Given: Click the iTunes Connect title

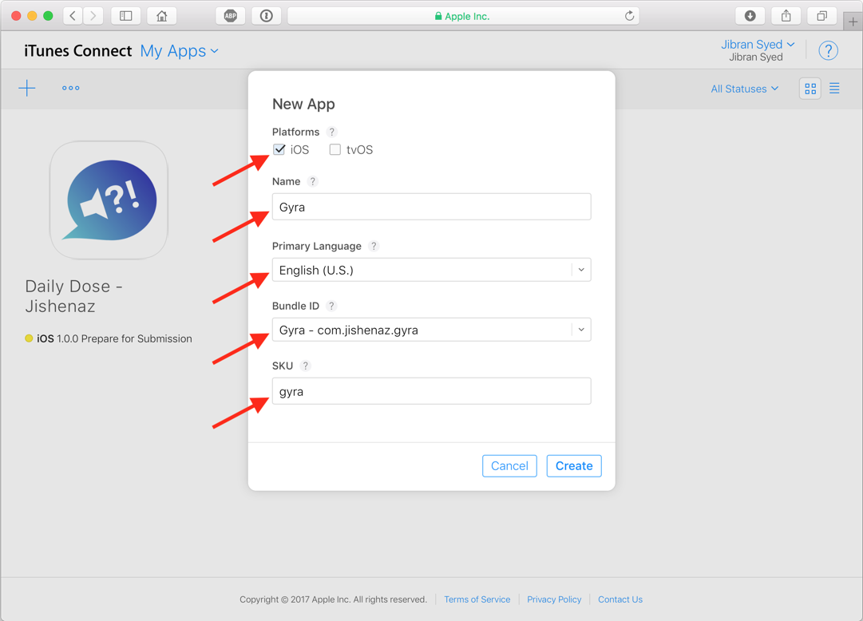Looking at the screenshot, I should point(77,50).
